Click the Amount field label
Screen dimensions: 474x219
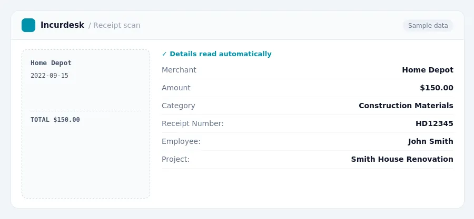pos(176,88)
